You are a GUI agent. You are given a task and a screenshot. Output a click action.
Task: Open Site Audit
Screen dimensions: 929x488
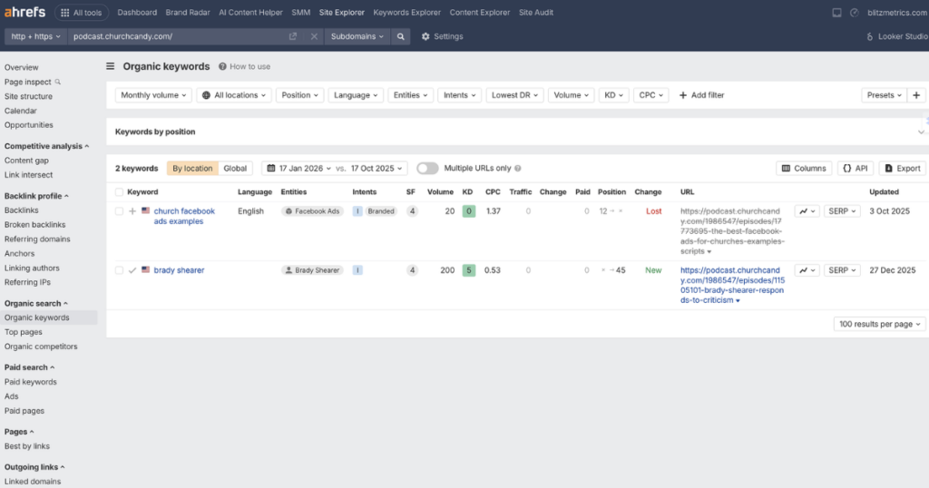pos(536,13)
